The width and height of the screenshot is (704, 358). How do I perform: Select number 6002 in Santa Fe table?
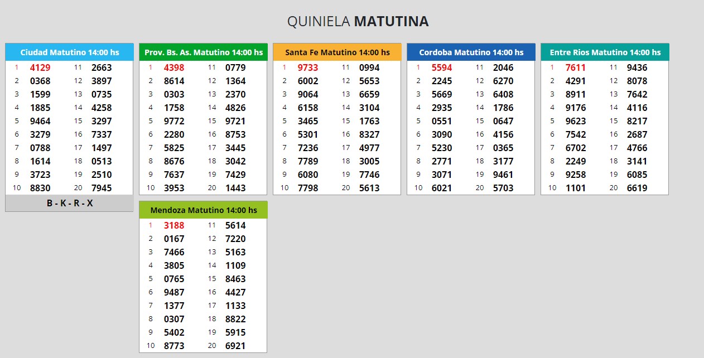pos(308,81)
